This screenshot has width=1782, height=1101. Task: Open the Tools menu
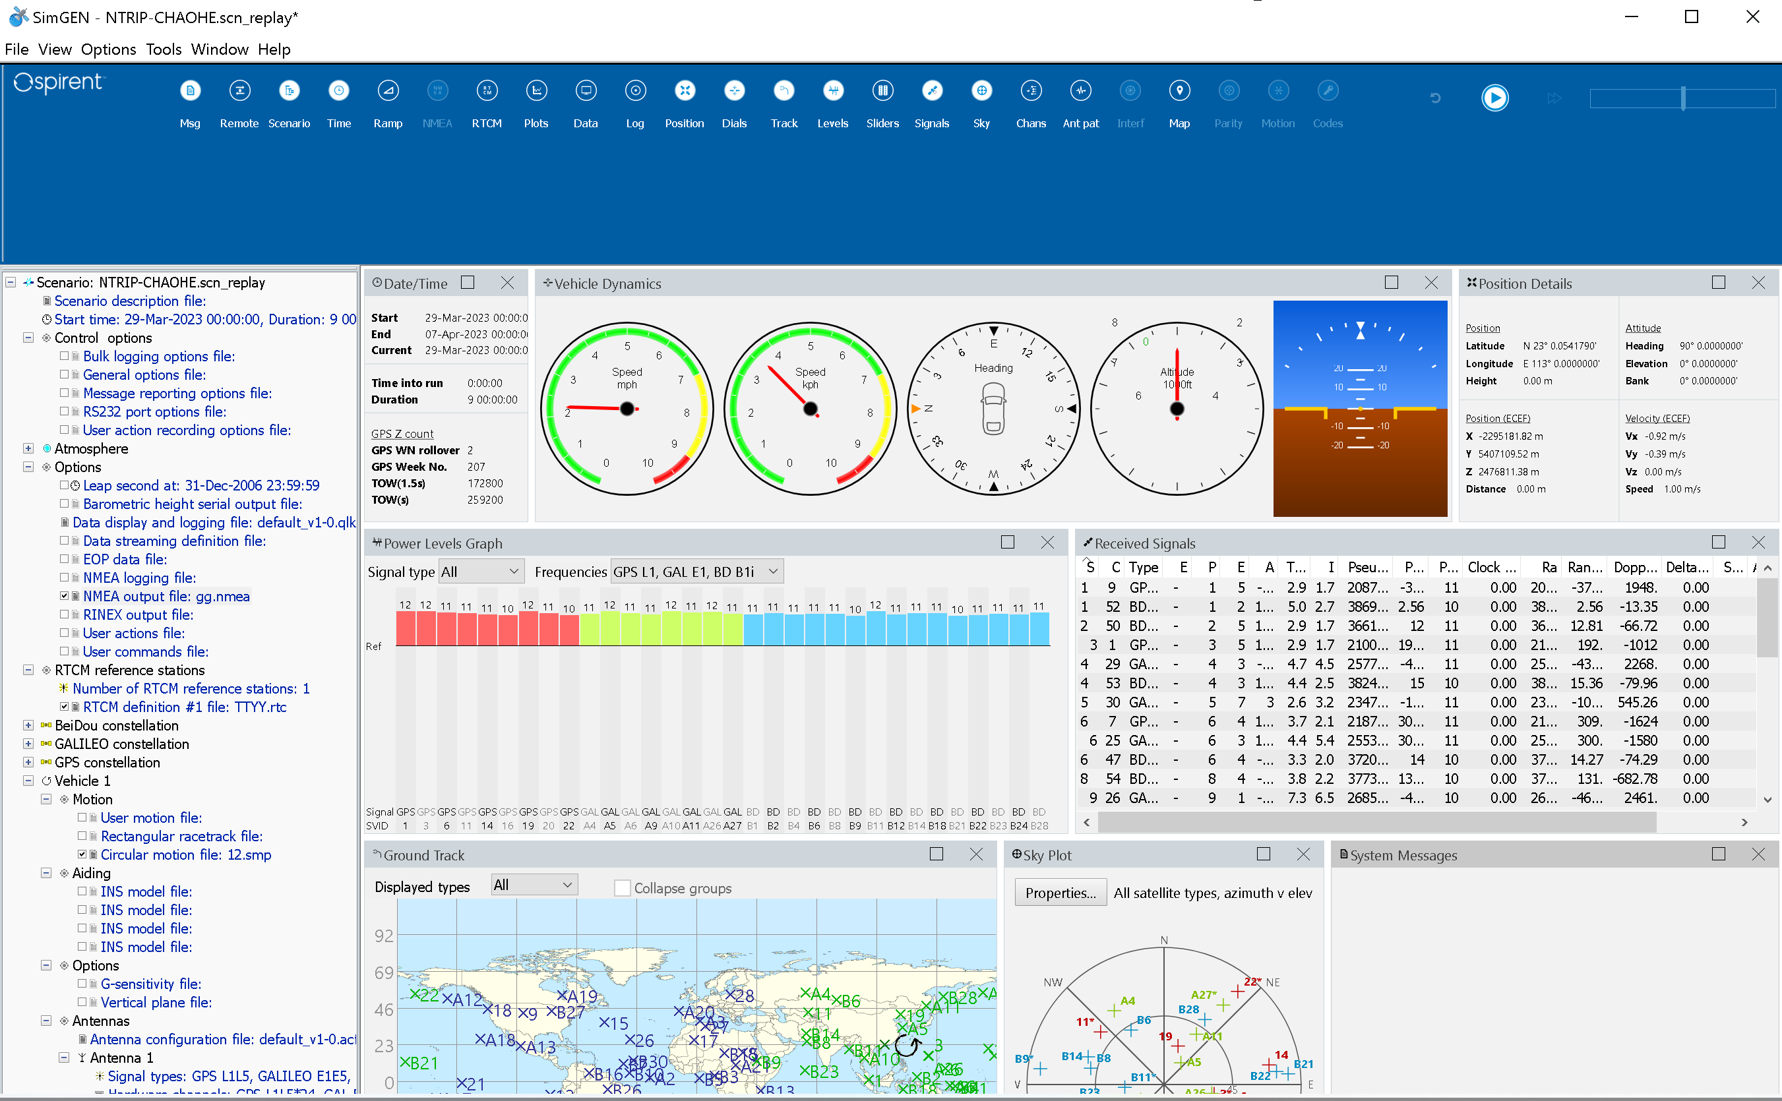pos(163,49)
